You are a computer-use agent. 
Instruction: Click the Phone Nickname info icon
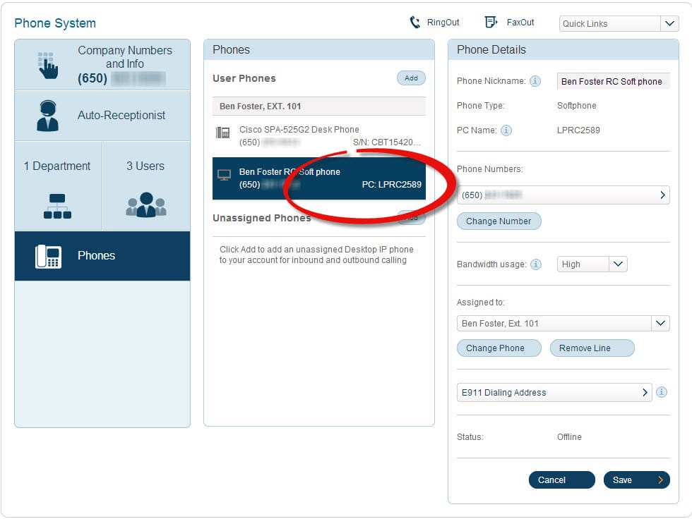pyautogui.click(x=535, y=81)
